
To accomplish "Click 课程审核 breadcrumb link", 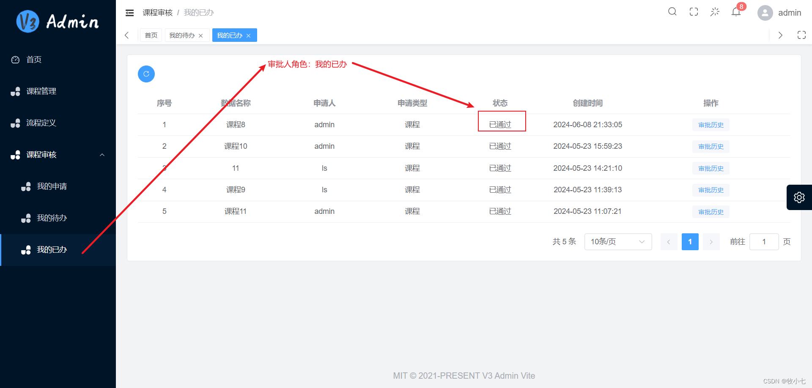I will [x=158, y=13].
